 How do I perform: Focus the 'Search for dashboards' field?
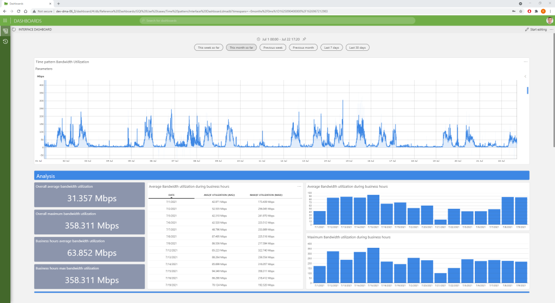(x=277, y=21)
